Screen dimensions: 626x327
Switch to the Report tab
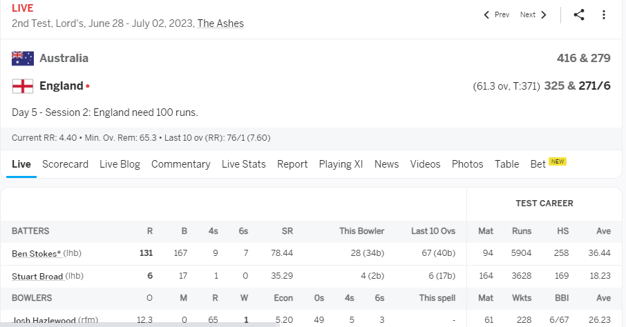292,164
